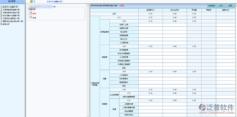237x117 pixels.
Task: Click the red 基础 text in the breadcrumb header
Action: [122, 6]
